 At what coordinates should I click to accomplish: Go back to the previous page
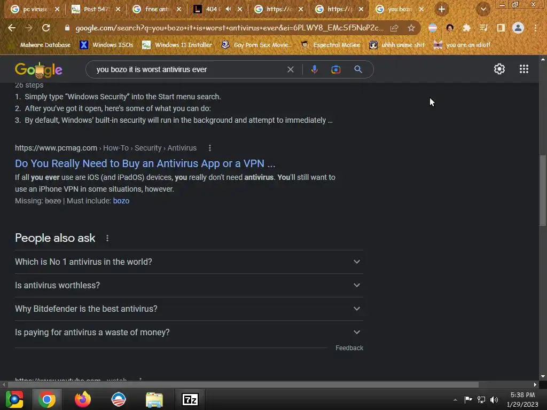click(12, 28)
